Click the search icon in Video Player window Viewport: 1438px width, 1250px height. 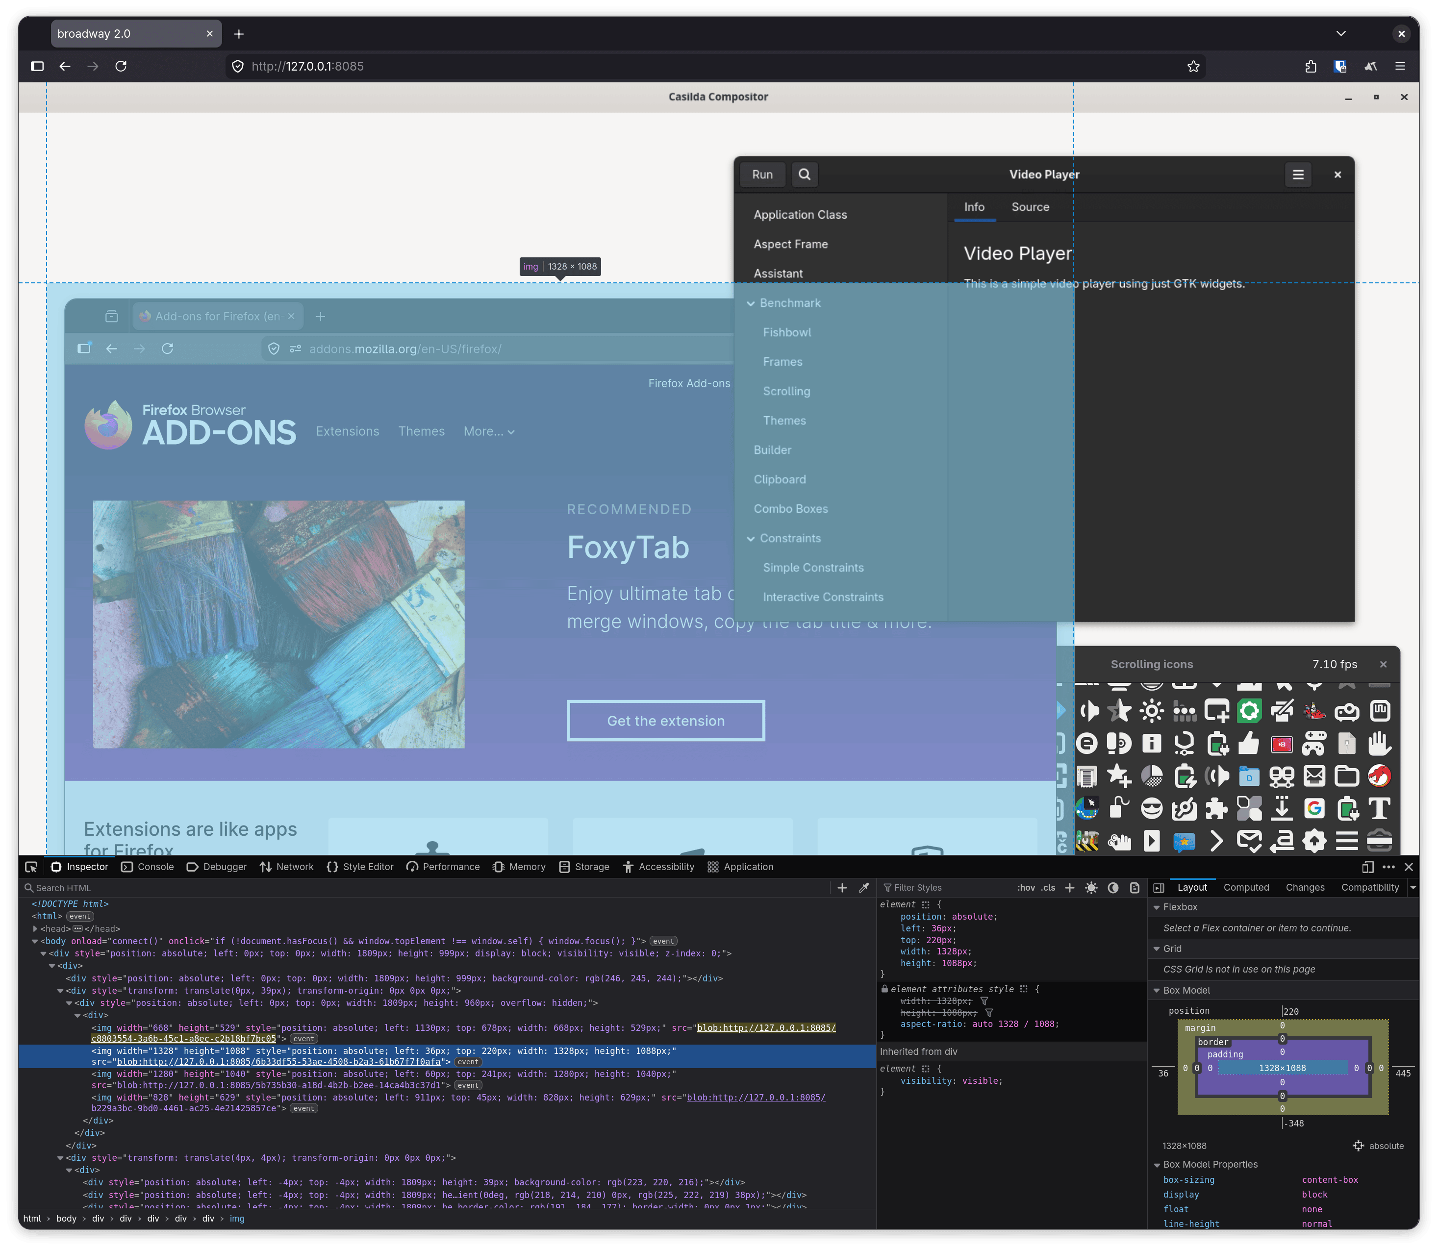805,175
